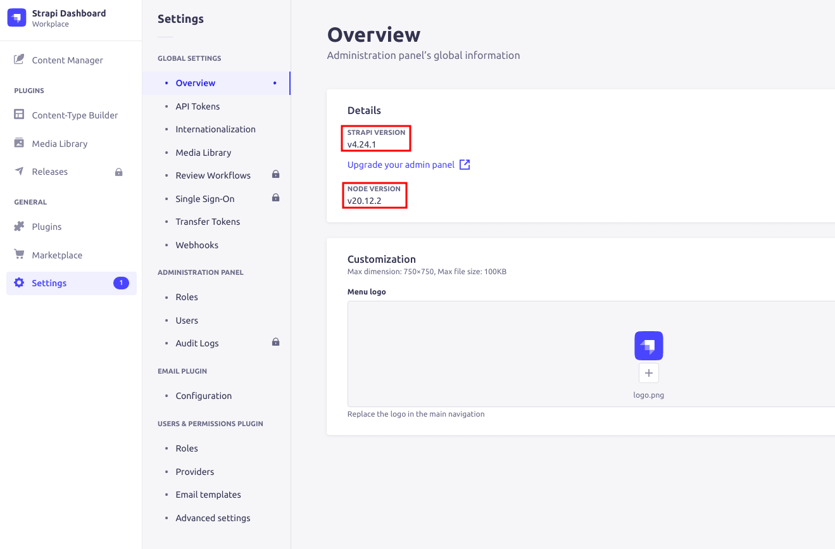Screen dimensions: 835x549
Task: Click the Media Library image icon
Action: tap(19, 143)
